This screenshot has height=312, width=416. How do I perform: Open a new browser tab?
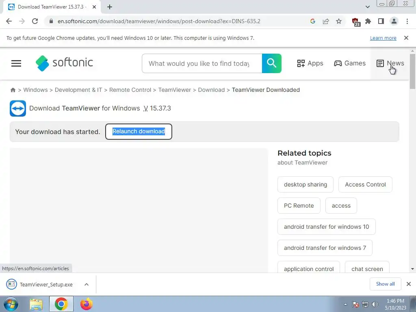[110, 7]
